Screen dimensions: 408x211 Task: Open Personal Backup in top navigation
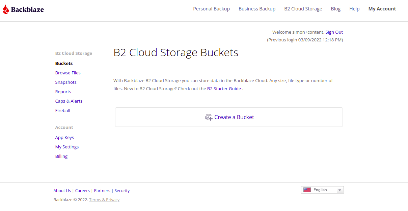click(211, 9)
